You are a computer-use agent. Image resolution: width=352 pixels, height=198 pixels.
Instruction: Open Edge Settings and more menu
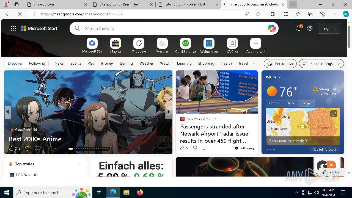[x=334, y=14]
